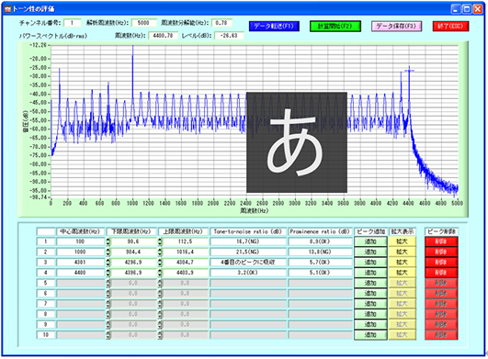Save data using the pink データ保存(F3) button

(x=396, y=27)
